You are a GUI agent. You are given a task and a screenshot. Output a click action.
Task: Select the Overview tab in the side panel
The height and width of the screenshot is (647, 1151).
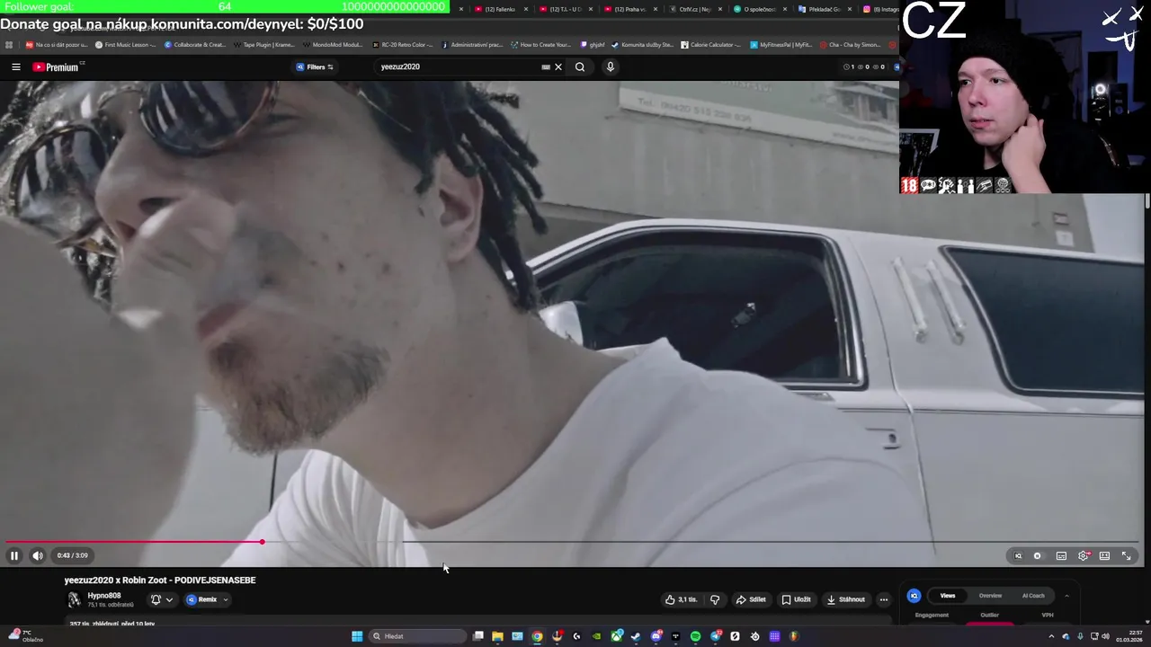pos(990,596)
